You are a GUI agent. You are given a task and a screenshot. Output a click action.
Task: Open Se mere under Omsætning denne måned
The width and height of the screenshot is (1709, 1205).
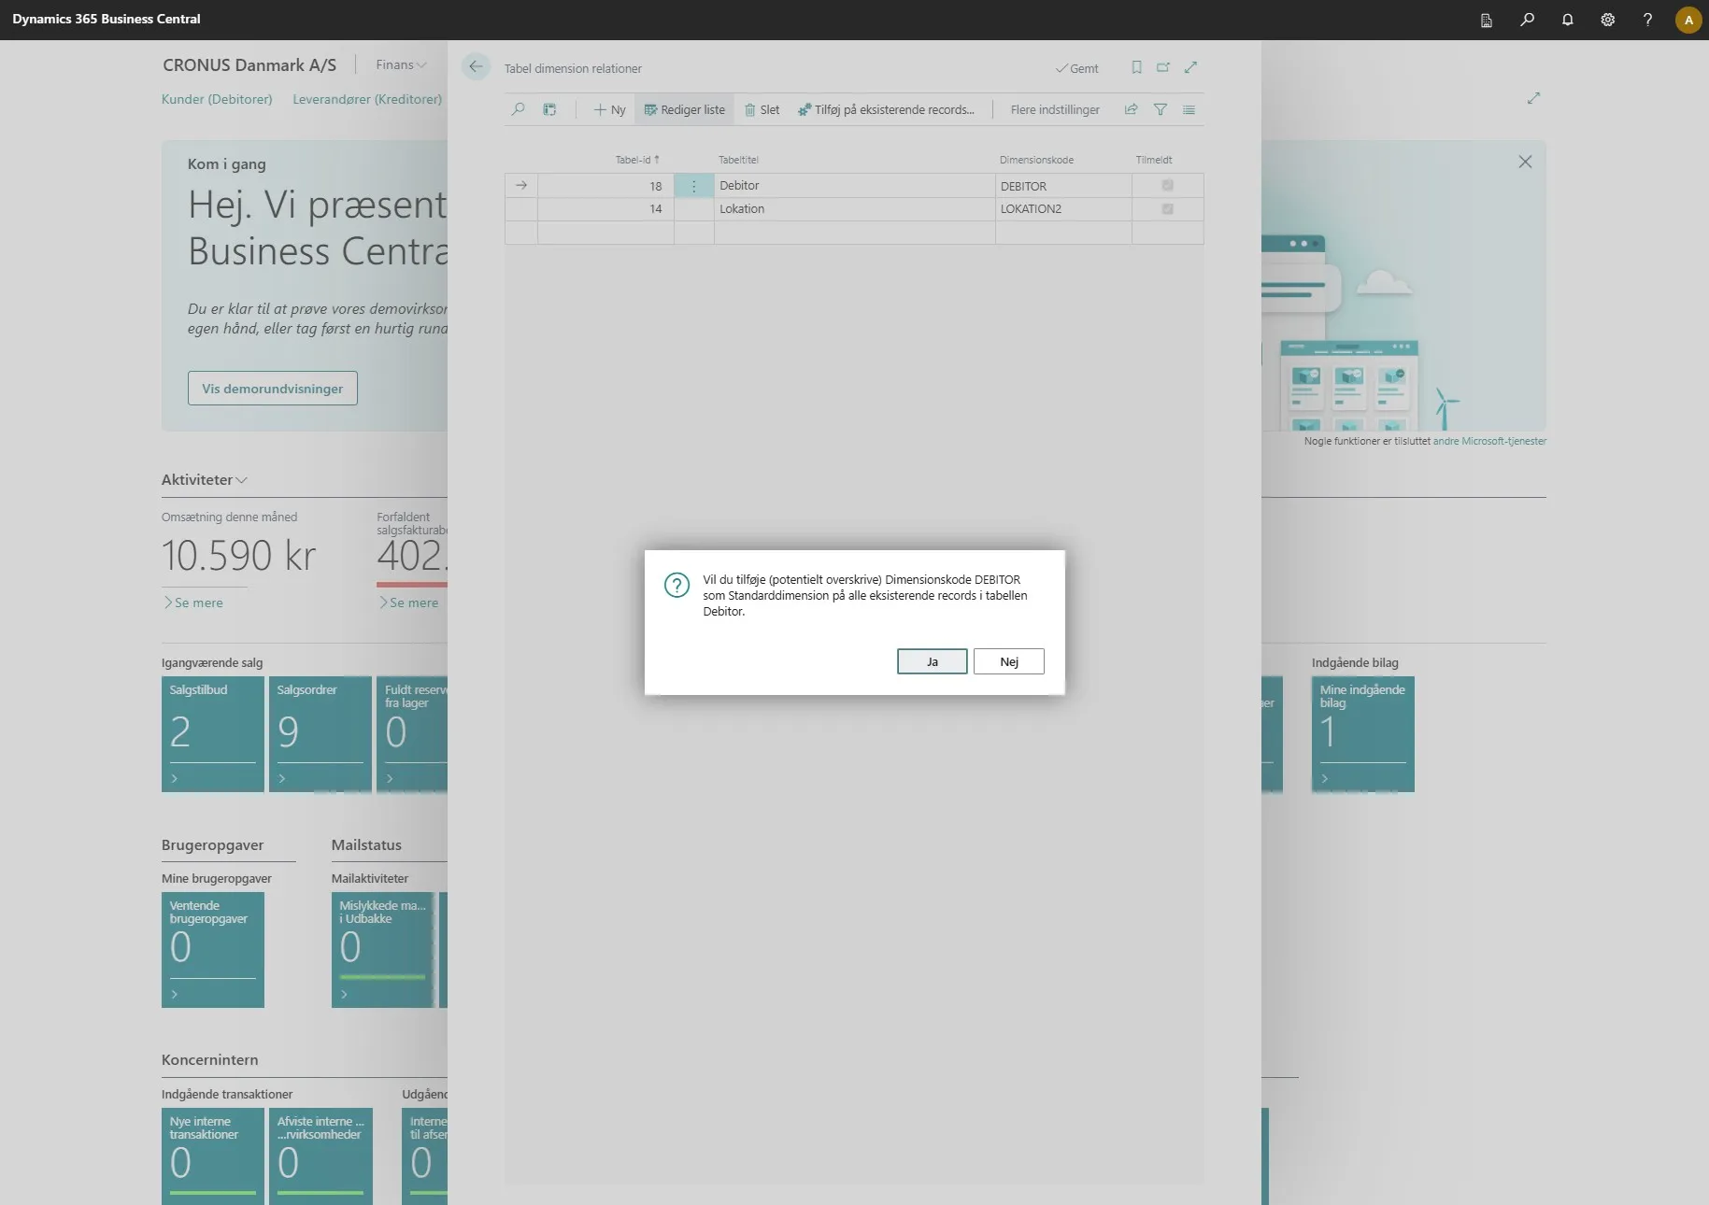pos(193,602)
